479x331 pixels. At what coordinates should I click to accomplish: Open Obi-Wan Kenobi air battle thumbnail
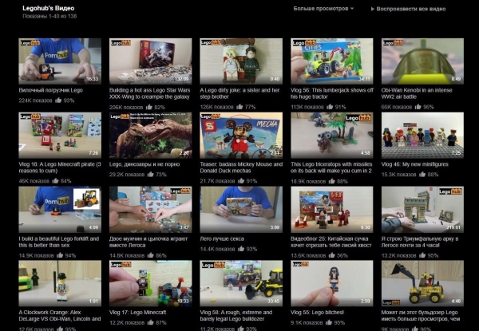click(422, 61)
